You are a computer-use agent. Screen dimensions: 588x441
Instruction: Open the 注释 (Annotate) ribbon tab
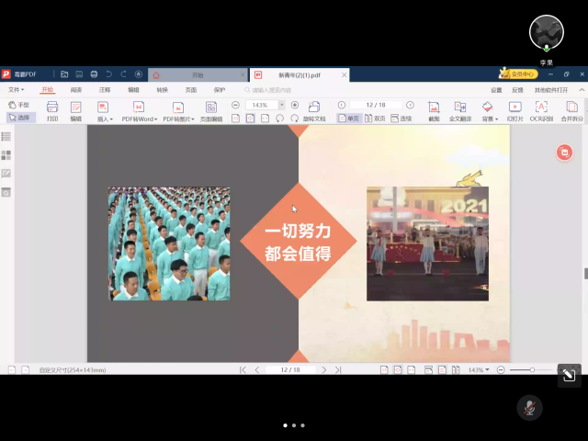pyautogui.click(x=105, y=90)
